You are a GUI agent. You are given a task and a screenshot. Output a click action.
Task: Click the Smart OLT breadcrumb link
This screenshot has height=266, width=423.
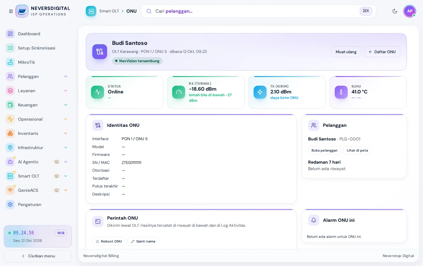tap(109, 11)
